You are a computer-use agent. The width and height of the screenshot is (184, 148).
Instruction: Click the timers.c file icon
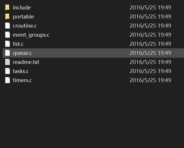(7, 80)
